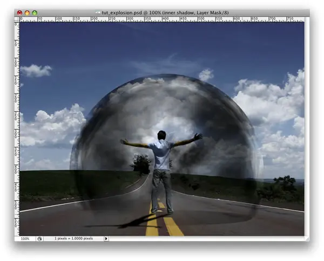The height and width of the screenshot is (261, 324).
Task: Zoom the window using green button
Action: pyautogui.click(x=35, y=13)
